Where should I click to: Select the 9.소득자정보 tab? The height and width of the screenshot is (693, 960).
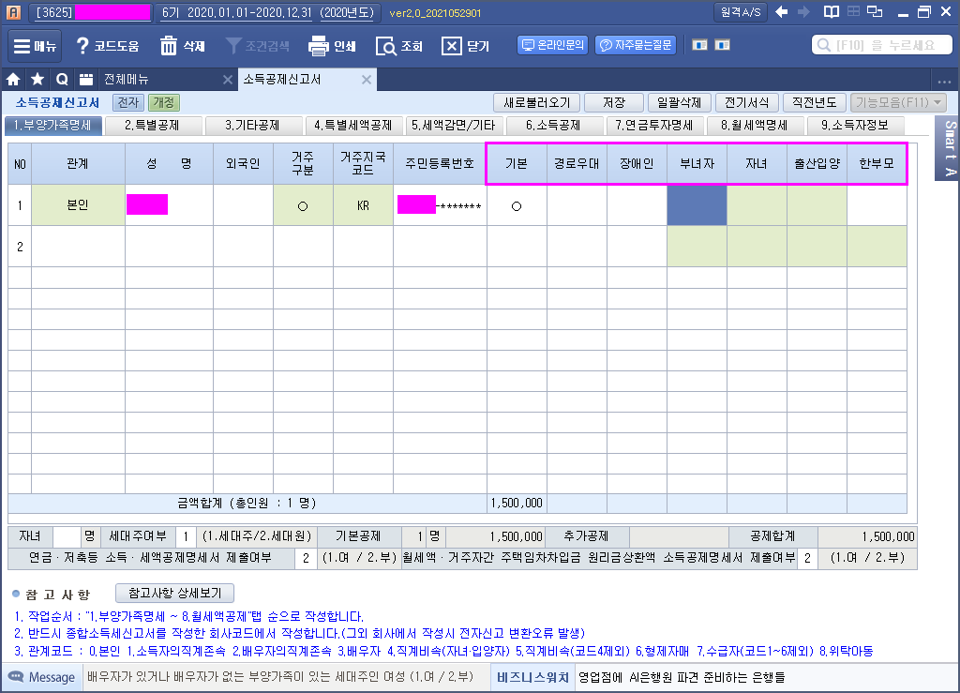click(x=855, y=126)
